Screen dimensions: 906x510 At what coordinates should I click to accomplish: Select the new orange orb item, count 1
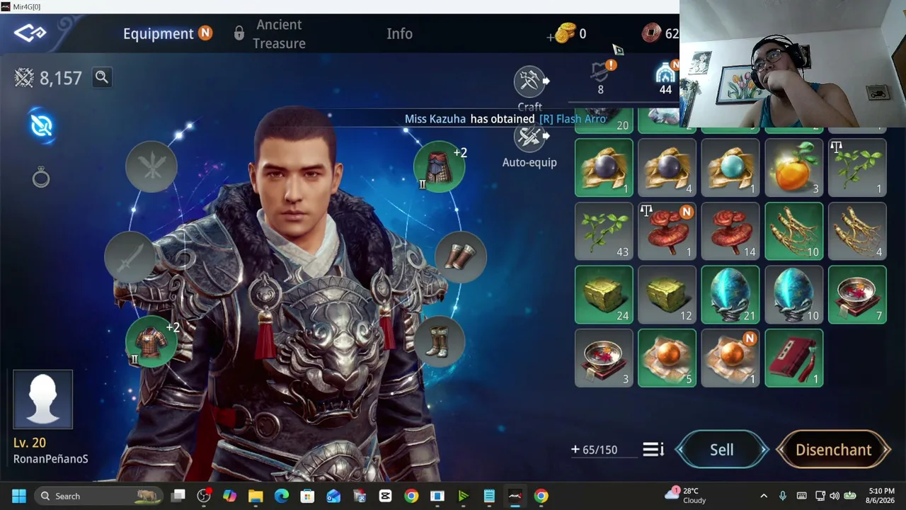[730, 358]
